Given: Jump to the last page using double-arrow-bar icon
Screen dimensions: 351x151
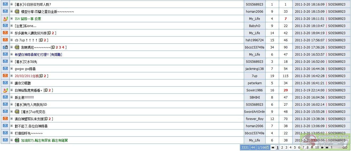Looking at the screenshot, I should tap(327, 148).
